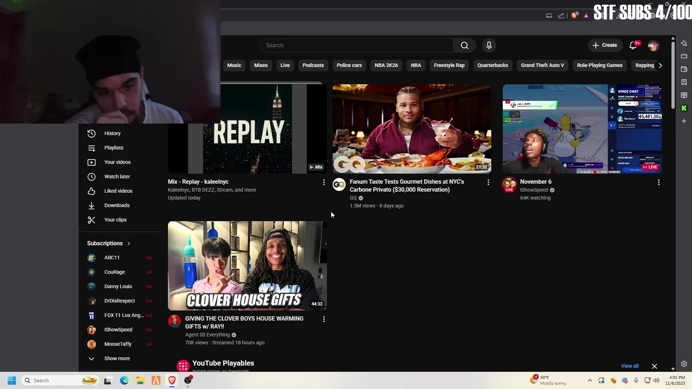Click YouTube Playables icon
Screen dimensions: 692x389
tap(183, 366)
